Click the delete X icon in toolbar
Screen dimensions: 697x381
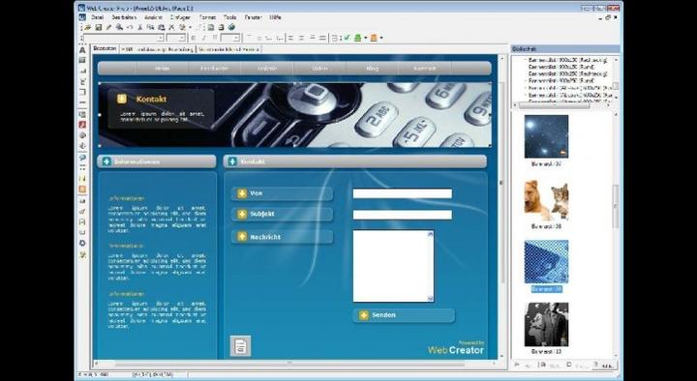pyautogui.click(x=172, y=27)
